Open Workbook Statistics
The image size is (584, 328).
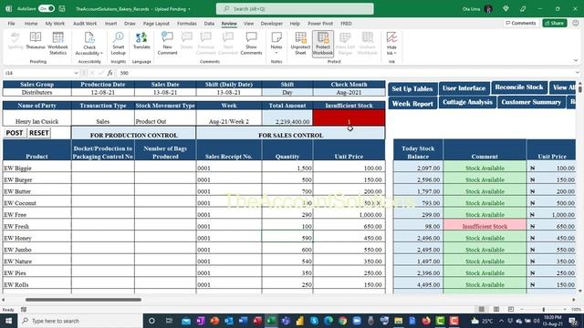pyautogui.click(x=57, y=44)
